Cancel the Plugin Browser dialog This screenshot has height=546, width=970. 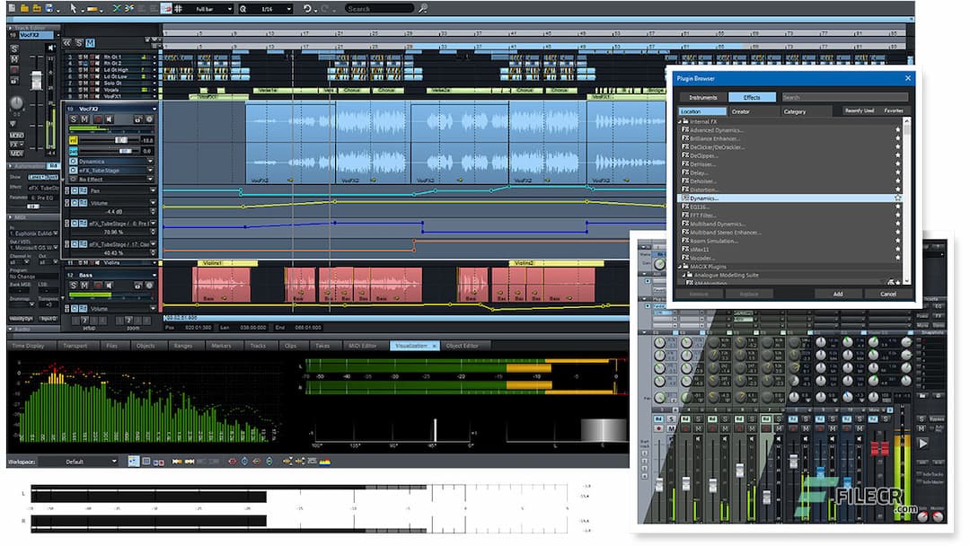(887, 294)
